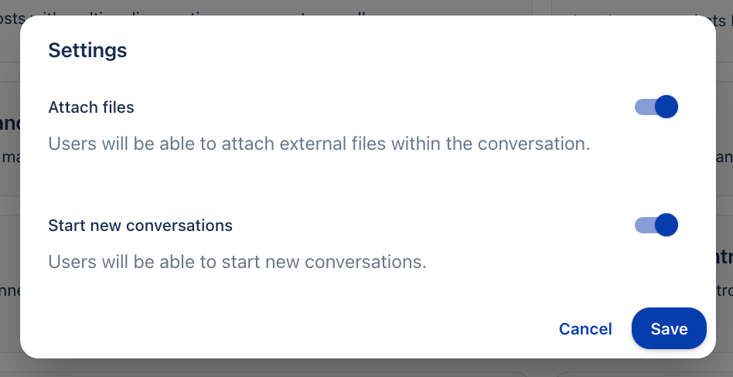Image resolution: width=733 pixels, height=377 pixels.
Task: Click the Start new conversations toggle knob
Action: coord(667,225)
